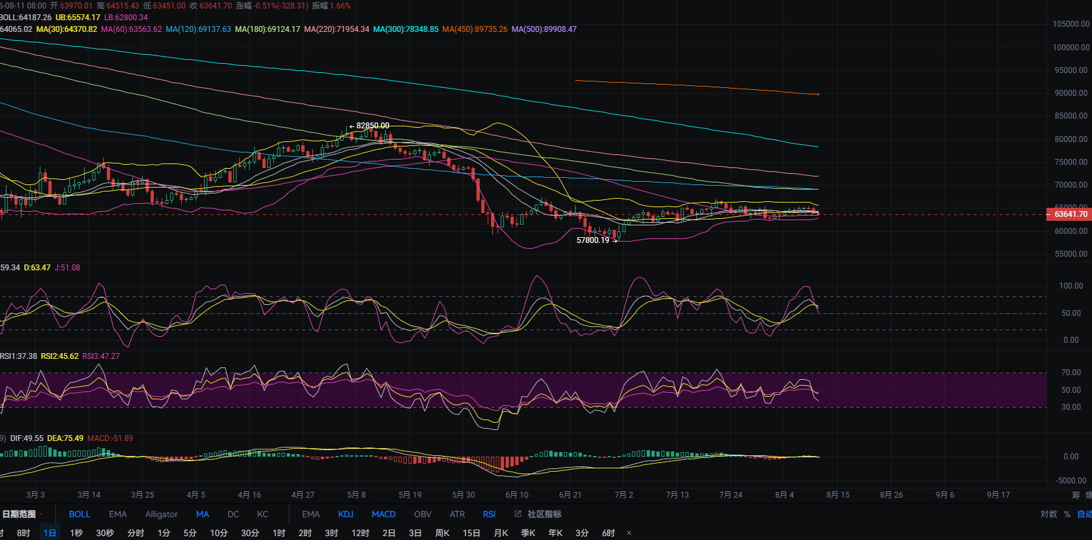Switch to the 8时 timeframe

[x=23, y=533]
